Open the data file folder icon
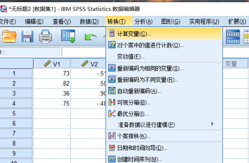The height and width of the screenshot is (163, 249). 9,36
